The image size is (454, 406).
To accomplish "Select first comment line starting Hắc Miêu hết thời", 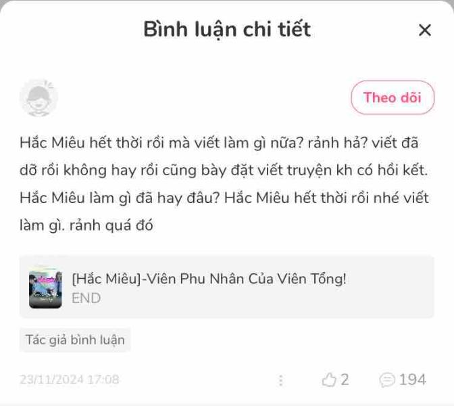I will pos(219,143).
